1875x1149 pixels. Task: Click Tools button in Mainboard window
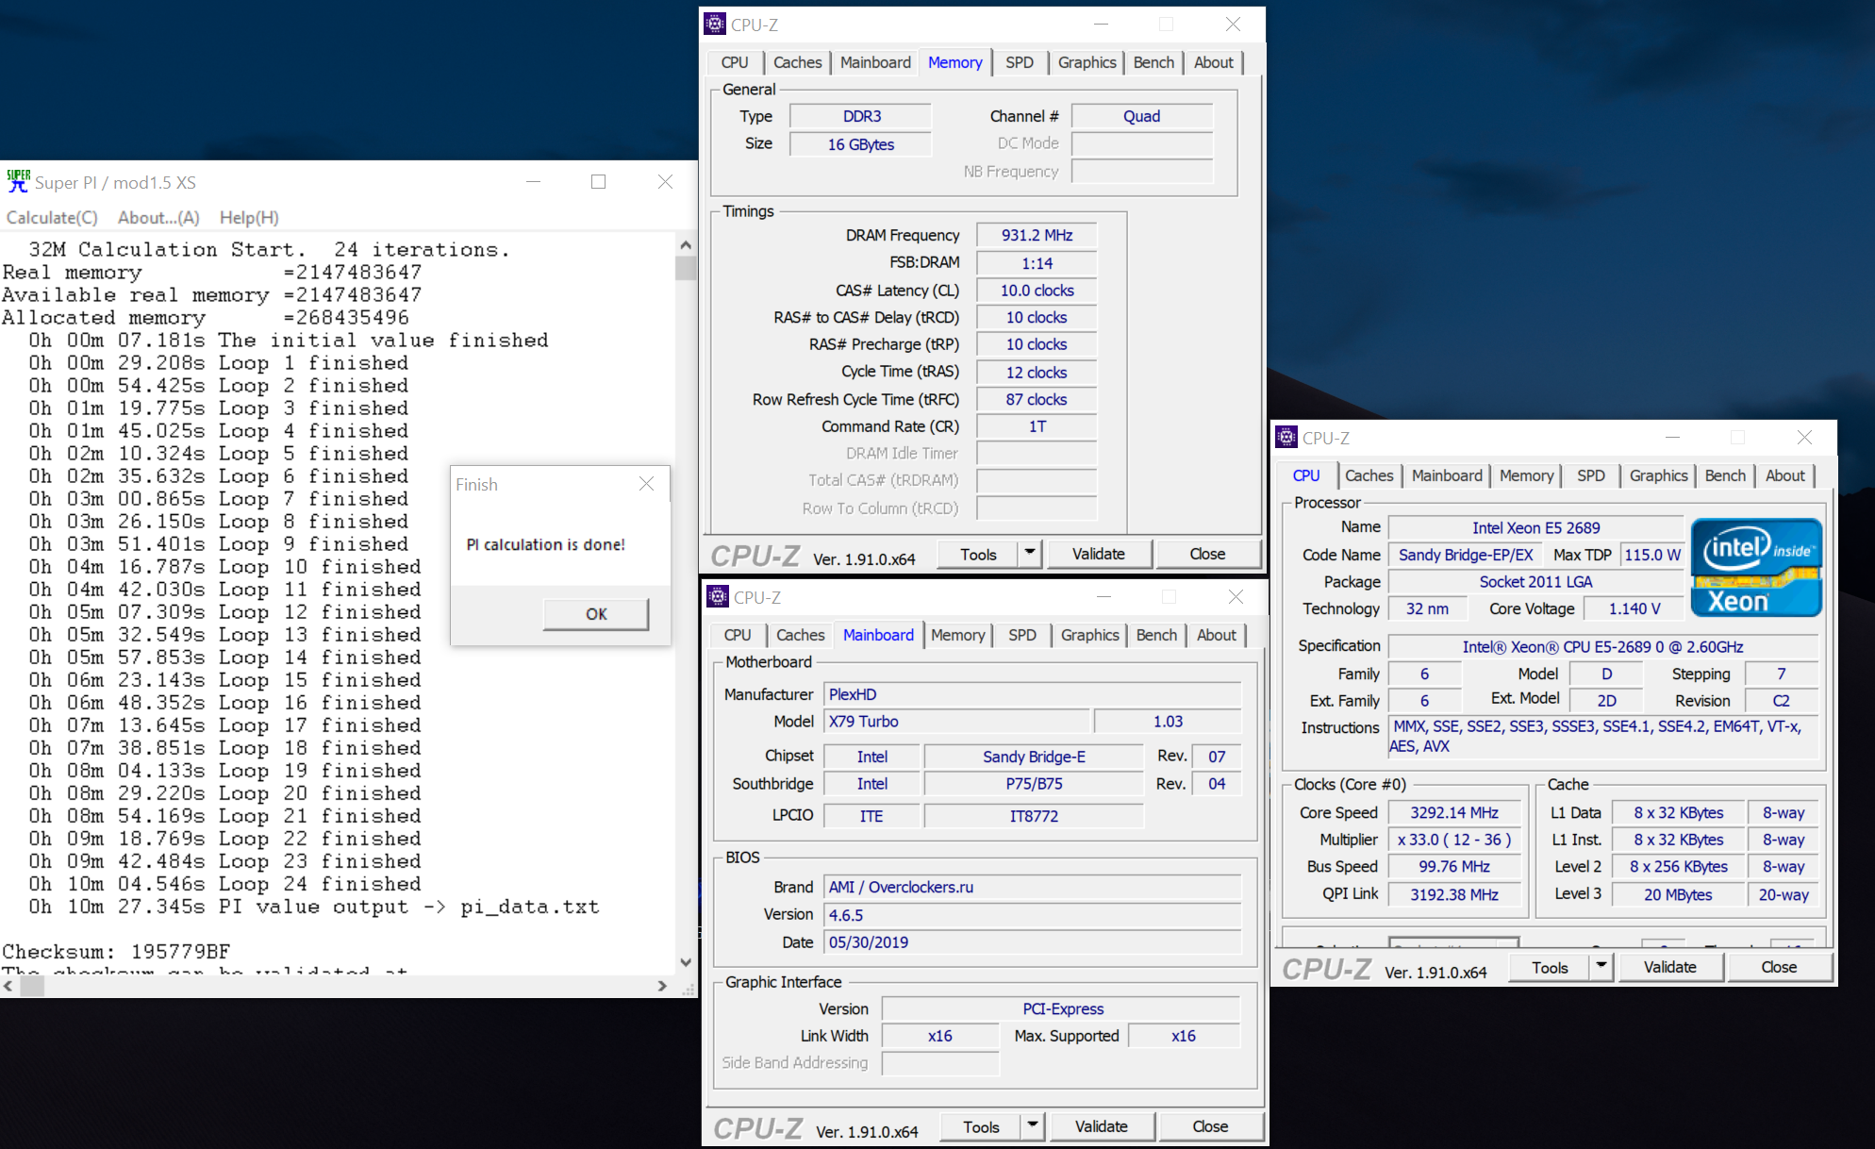(x=981, y=1126)
